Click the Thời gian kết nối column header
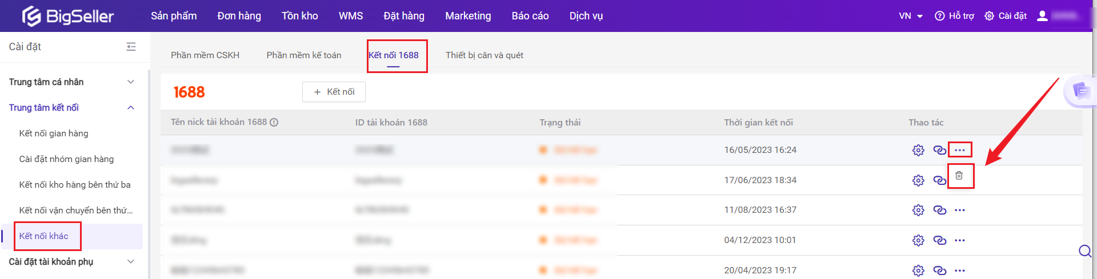The width and height of the screenshot is (1097, 279). 758,123
